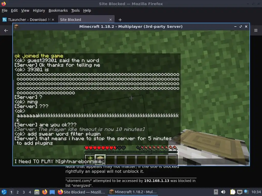Click the Firefox logo in title bar

[4, 4]
